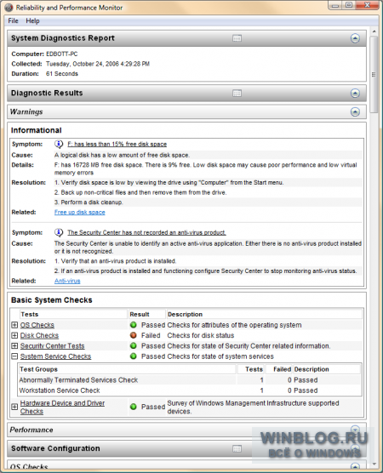Open the Security Center Tests link
The height and width of the screenshot is (473, 383).
(x=52, y=346)
